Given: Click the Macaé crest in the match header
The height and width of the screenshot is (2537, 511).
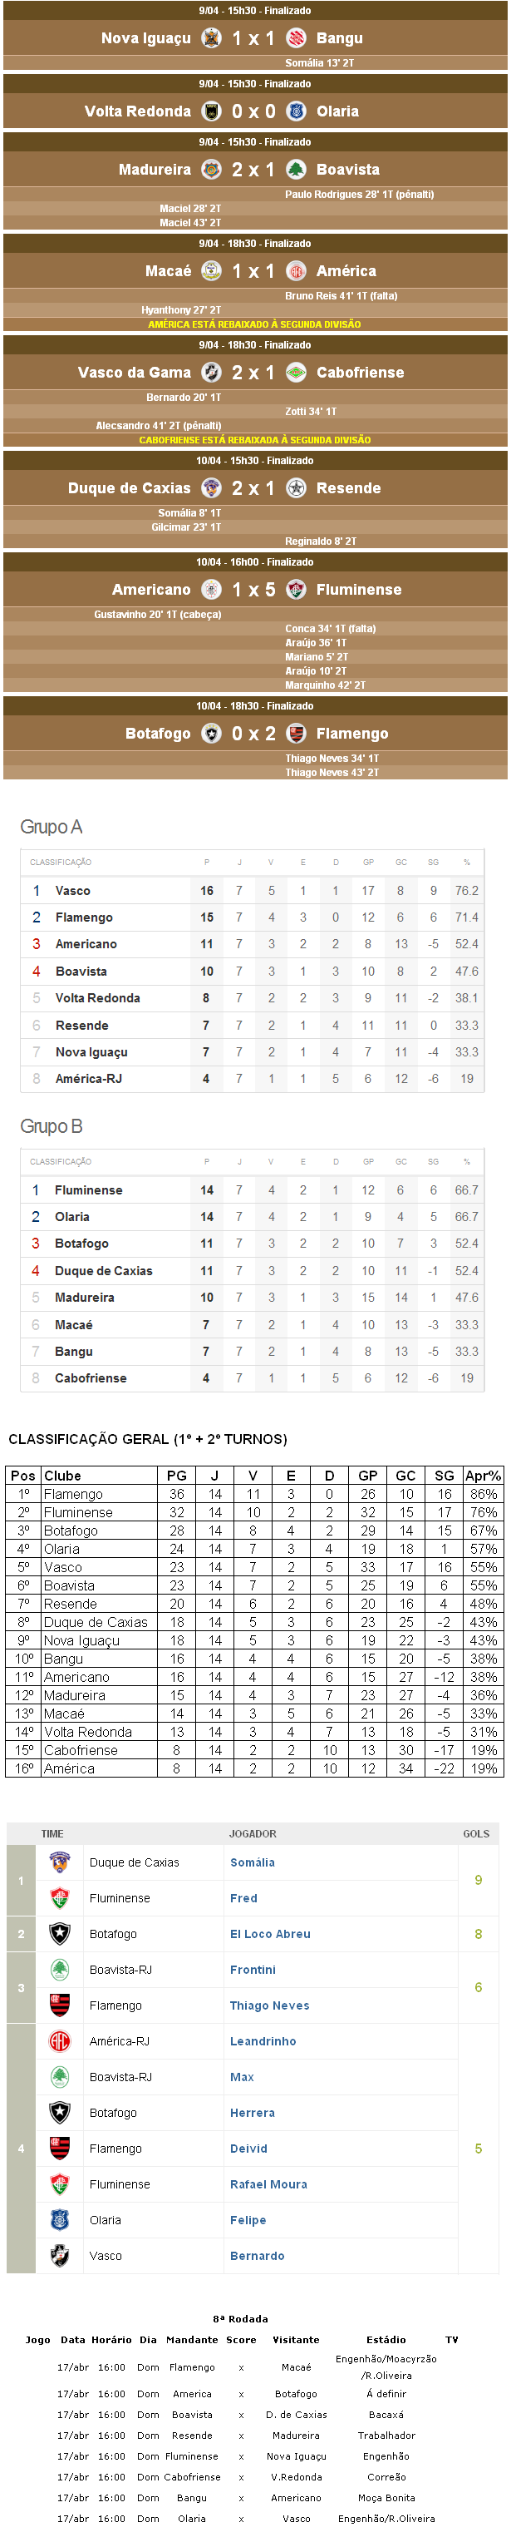Looking at the screenshot, I should (211, 271).
